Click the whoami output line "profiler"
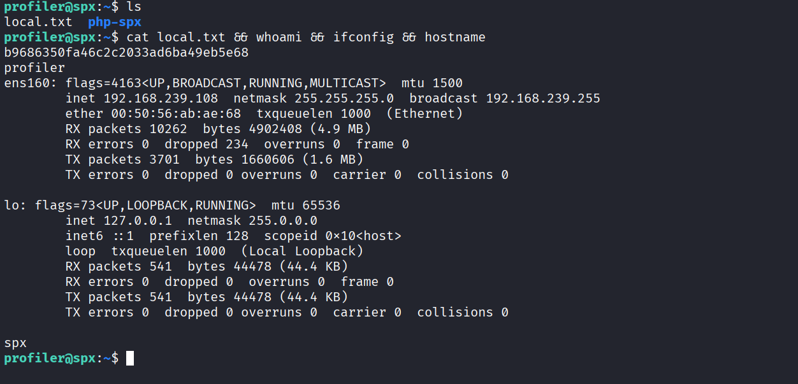Image resolution: width=798 pixels, height=384 pixels. click(34, 68)
